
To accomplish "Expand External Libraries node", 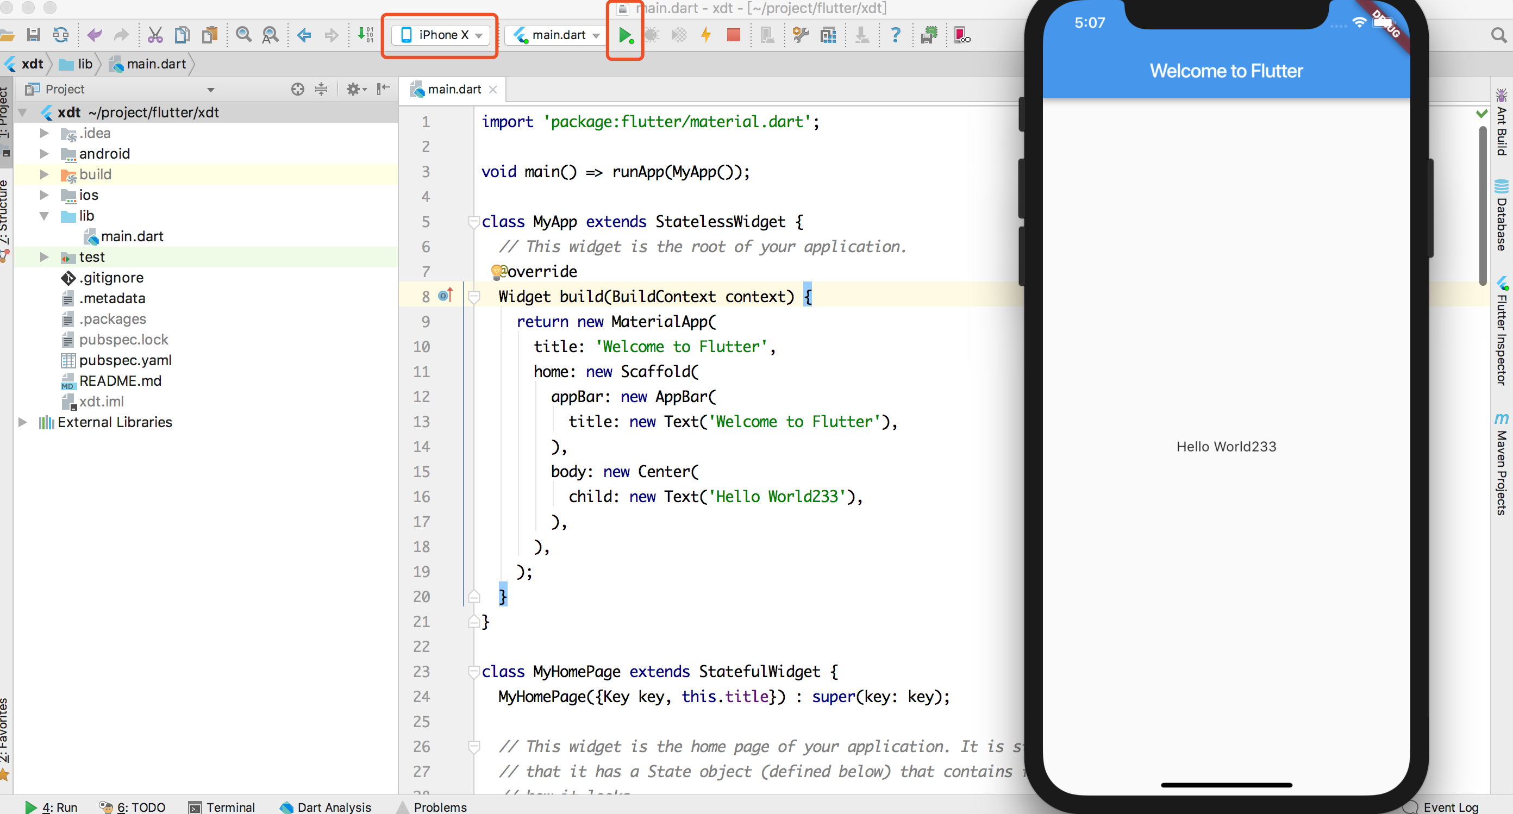I will pyautogui.click(x=22, y=422).
